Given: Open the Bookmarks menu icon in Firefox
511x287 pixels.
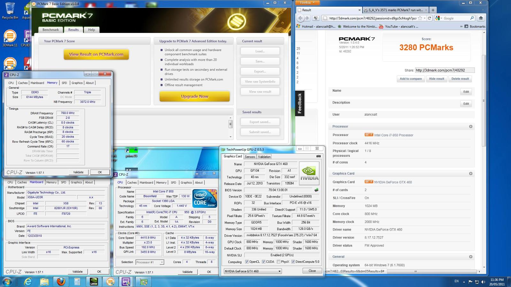Looking at the screenshot, I should (x=466, y=26).
